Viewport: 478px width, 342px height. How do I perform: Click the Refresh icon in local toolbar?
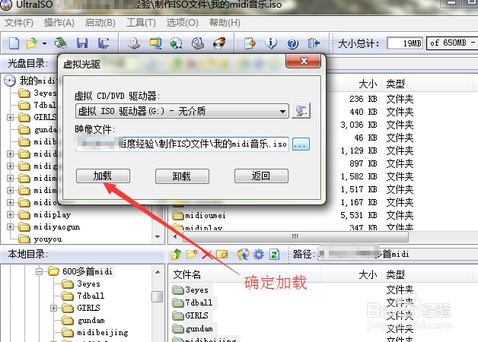(274, 255)
